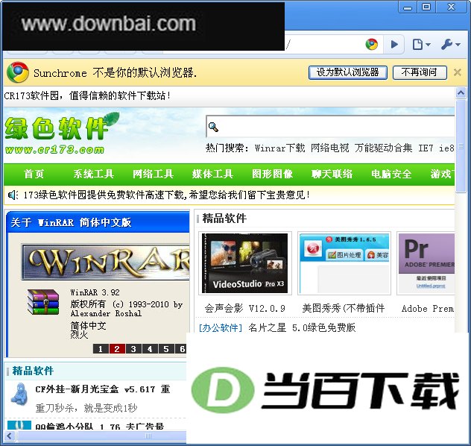Click the horizontal scrollbar thumb
This screenshot has height=446, width=471.
(101, 436)
